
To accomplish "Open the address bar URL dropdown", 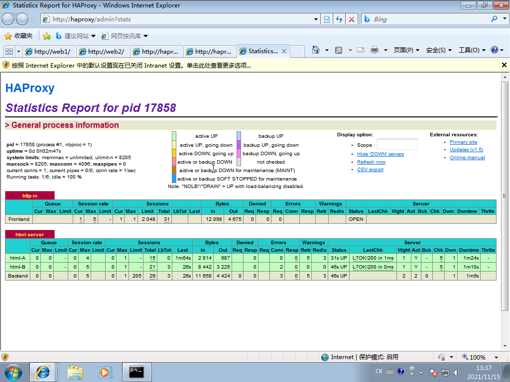I will [316, 19].
